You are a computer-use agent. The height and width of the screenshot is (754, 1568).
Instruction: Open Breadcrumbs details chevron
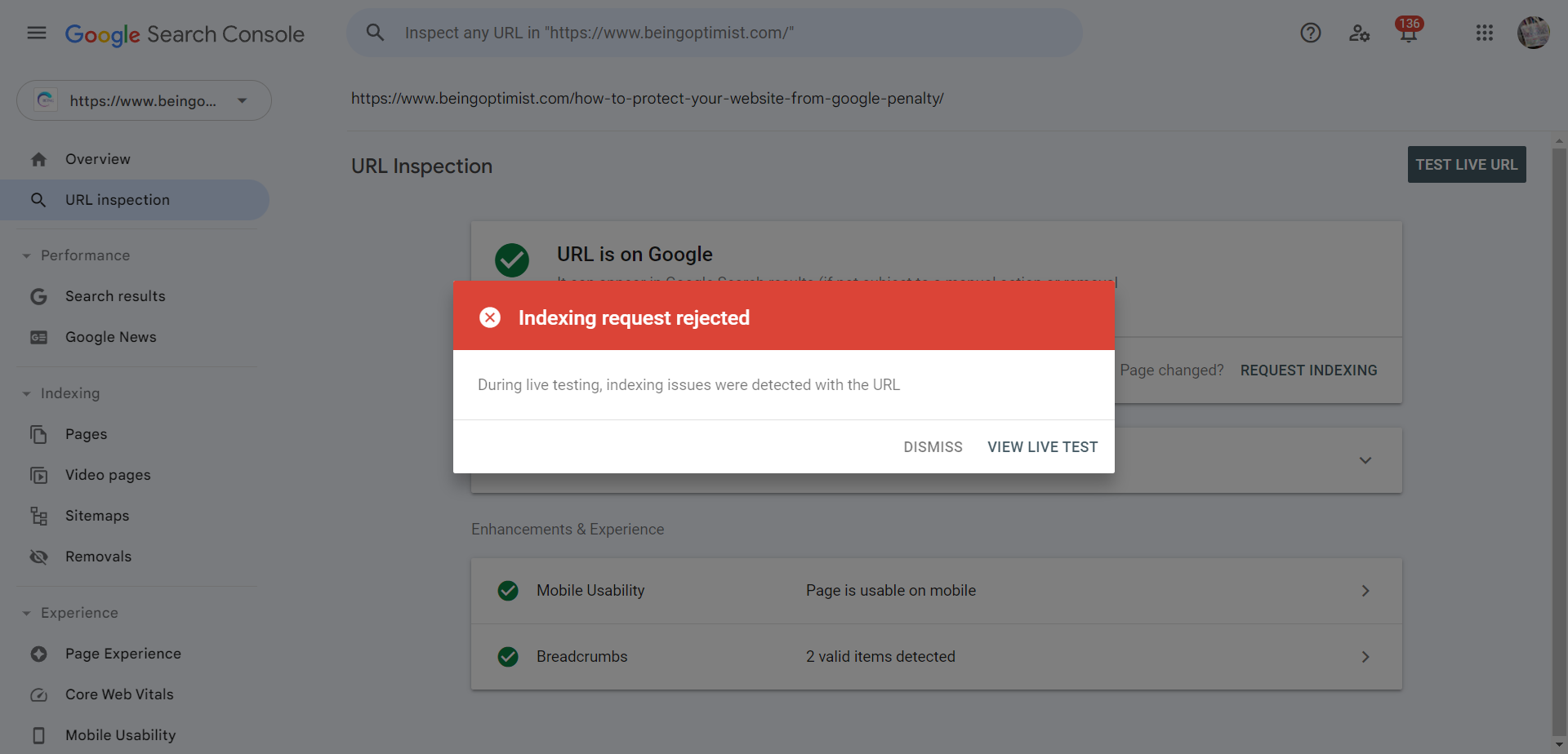pyautogui.click(x=1365, y=657)
